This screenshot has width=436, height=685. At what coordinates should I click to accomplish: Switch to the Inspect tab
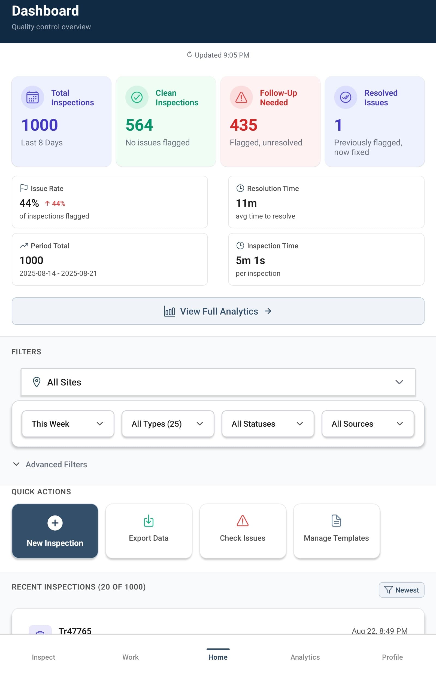point(43,657)
